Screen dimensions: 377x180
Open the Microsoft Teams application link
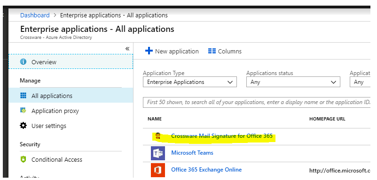pos(192,153)
